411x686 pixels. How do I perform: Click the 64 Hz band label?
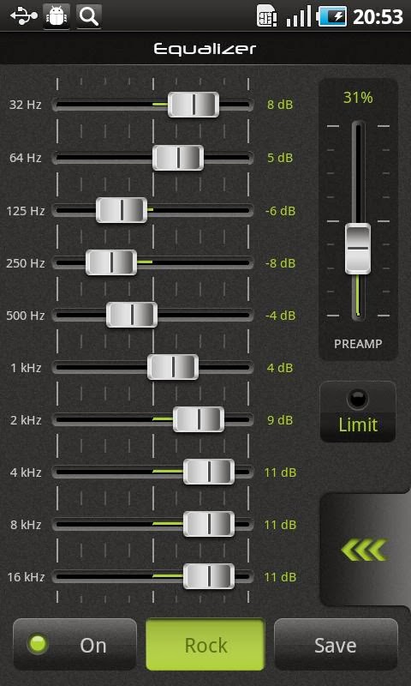26,158
